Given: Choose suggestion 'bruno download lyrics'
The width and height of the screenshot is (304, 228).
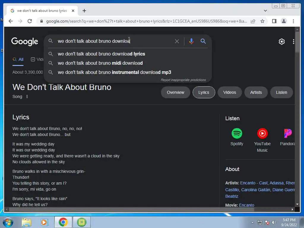Looking at the screenshot, I should [x=128, y=54].
